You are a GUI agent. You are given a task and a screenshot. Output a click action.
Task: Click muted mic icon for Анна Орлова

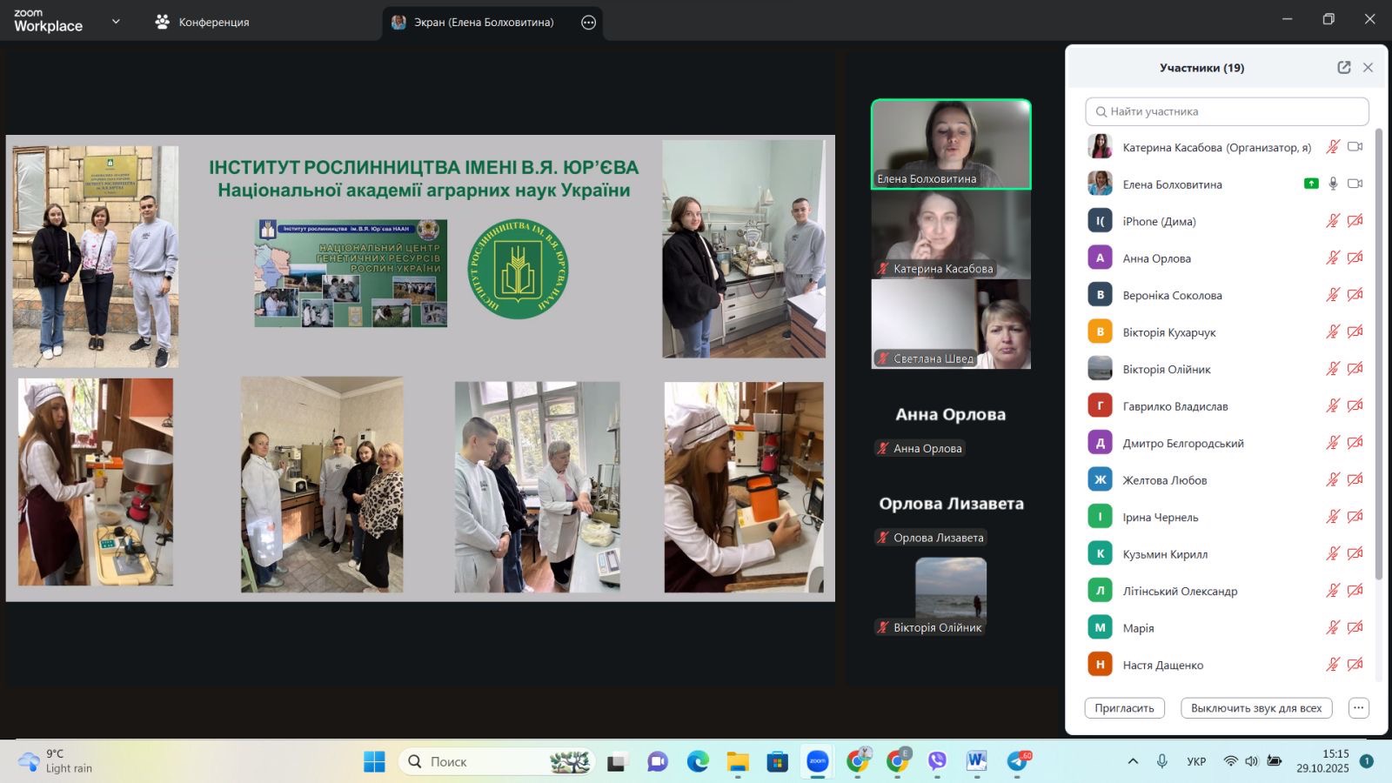(x=1332, y=258)
